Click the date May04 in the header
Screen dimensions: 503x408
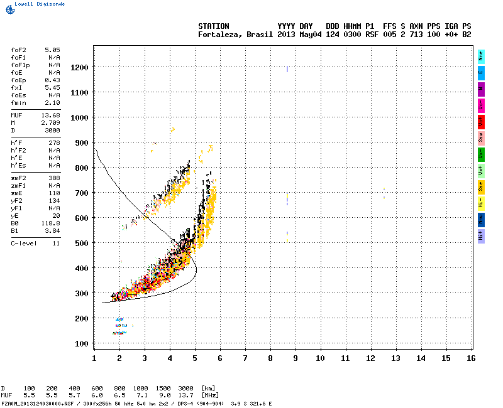(310, 35)
